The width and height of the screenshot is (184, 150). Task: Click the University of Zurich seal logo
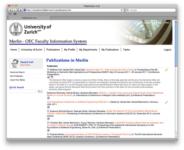[16, 30]
